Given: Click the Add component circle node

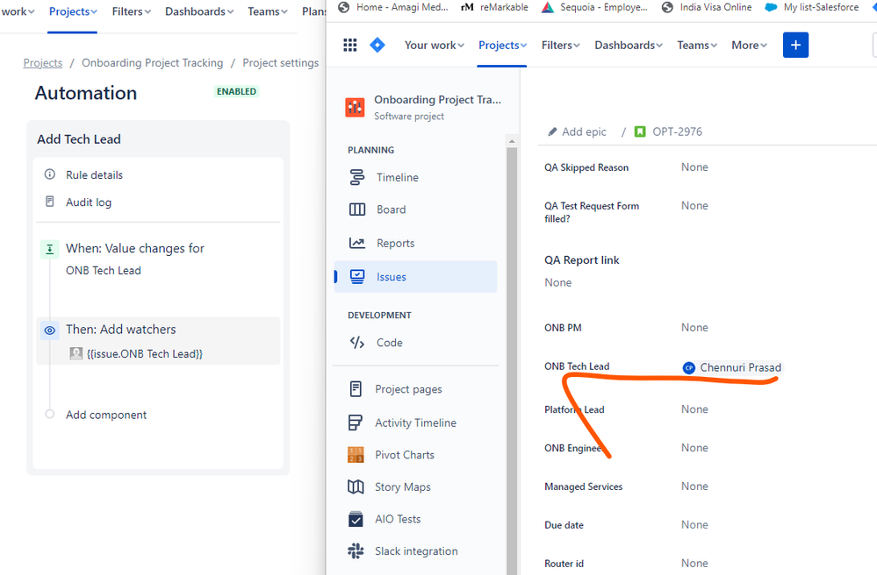Looking at the screenshot, I should pos(50,415).
